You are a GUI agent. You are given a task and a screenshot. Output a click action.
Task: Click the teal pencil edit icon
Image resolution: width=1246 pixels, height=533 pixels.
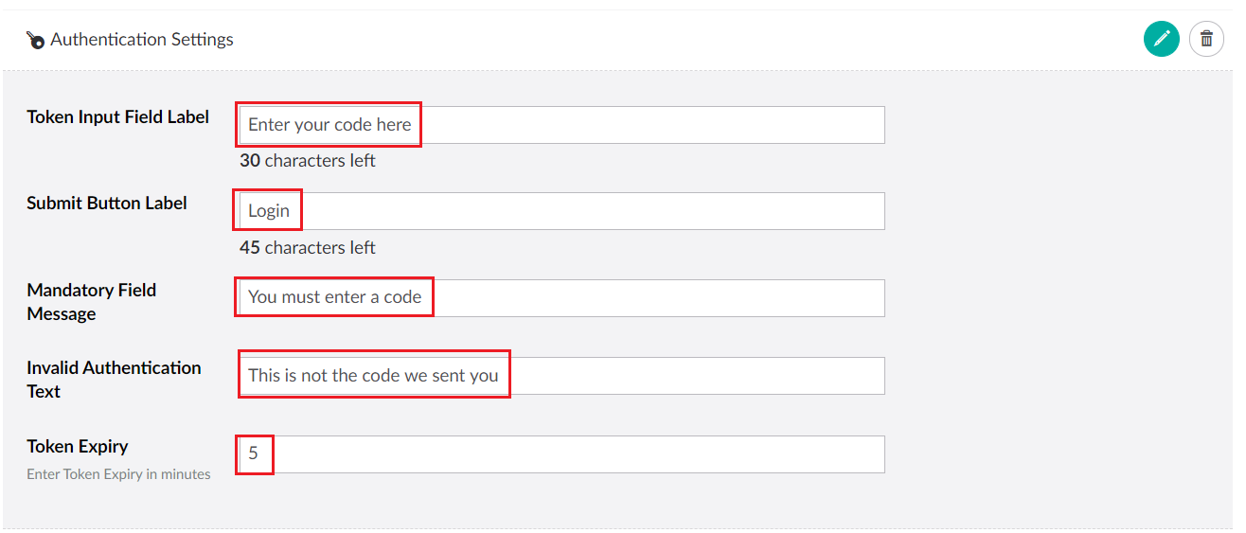pyautogui.click(x=1161, y=39)
